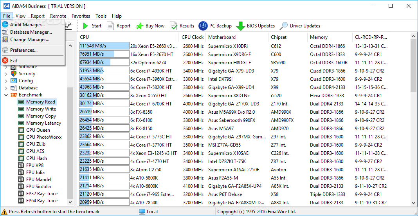
Task: Sort by the CPU column header
Action: pos(128,37)
